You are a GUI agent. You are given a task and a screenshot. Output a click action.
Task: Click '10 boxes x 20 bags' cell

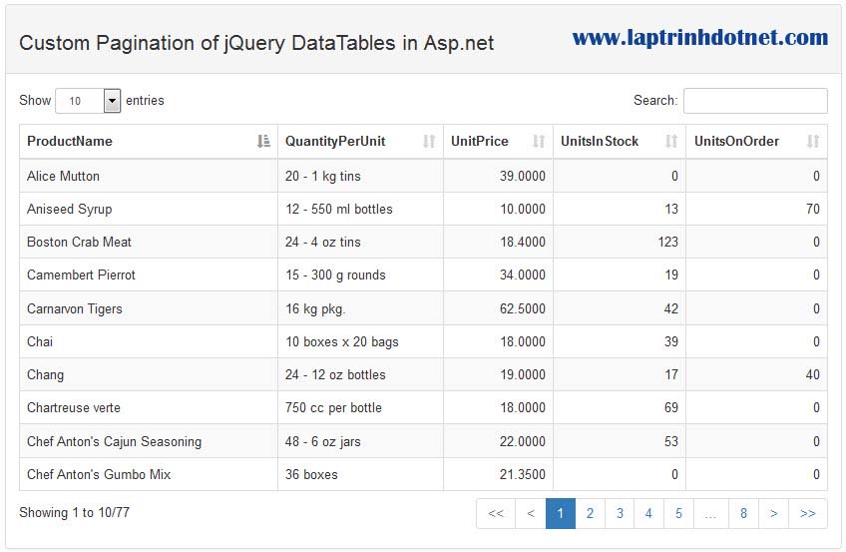(x=360, y=341)
